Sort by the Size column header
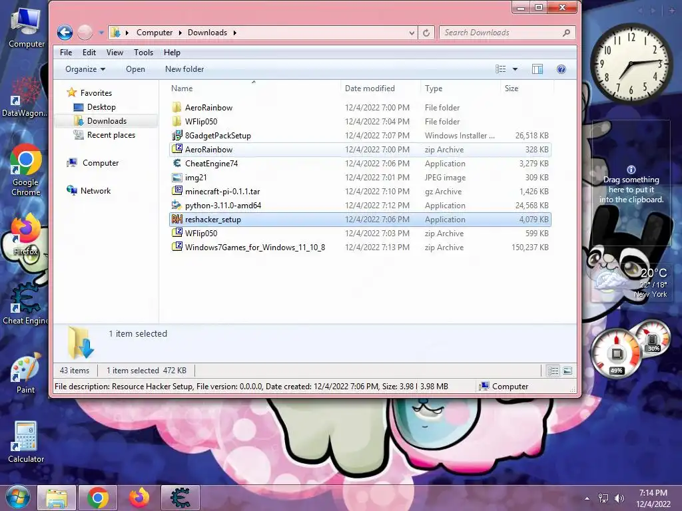Viewport: 682px width, 511px height. [527, 88]
